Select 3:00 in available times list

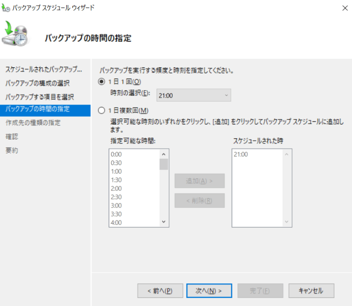pos(134,206)
